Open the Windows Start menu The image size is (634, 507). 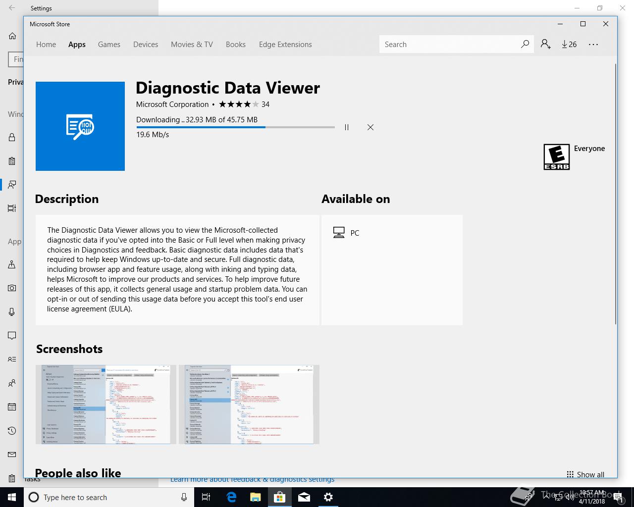(x=12, y=497)
